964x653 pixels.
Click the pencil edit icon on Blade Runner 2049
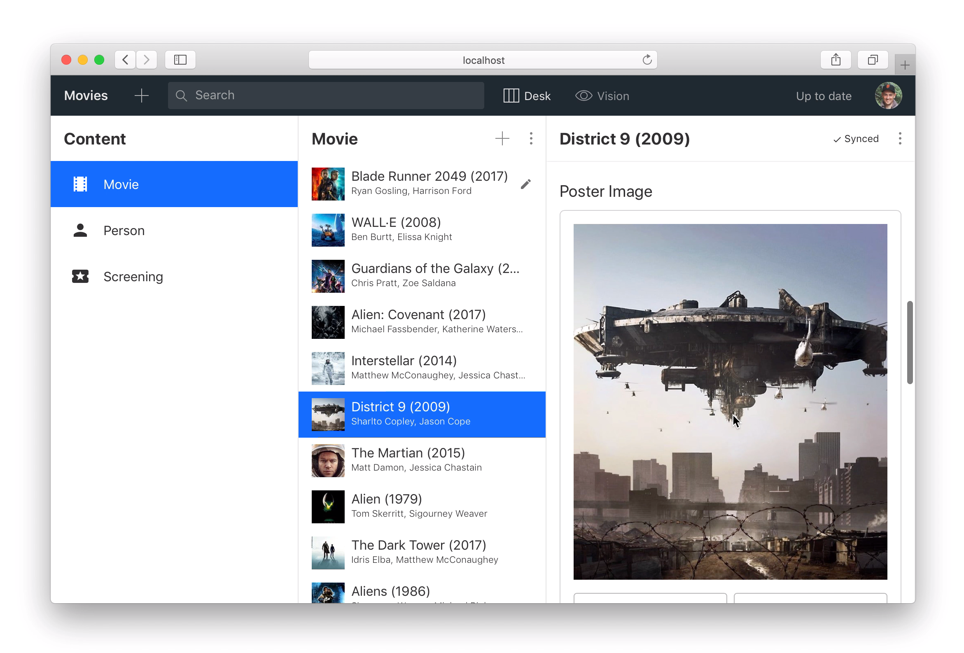525,184
